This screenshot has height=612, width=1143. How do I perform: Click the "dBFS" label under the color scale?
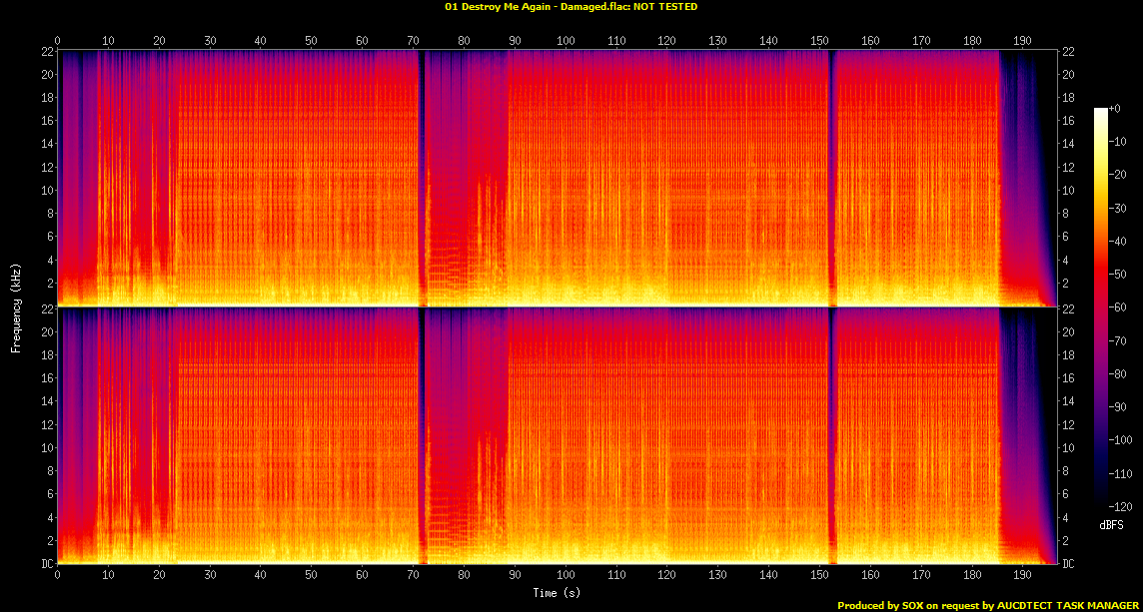(1109, 524)
